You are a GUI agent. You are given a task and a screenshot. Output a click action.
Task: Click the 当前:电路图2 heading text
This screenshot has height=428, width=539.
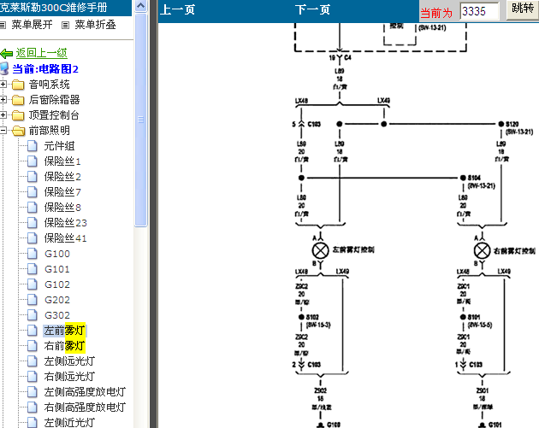[45, 69]
